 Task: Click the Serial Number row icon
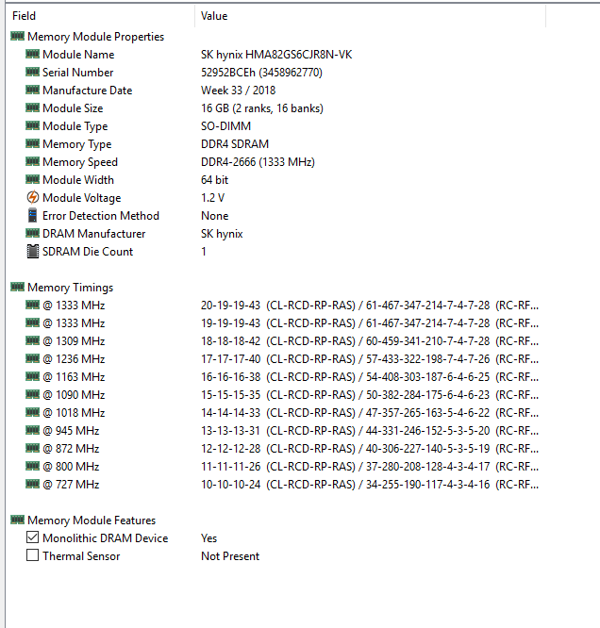point(32,72)
